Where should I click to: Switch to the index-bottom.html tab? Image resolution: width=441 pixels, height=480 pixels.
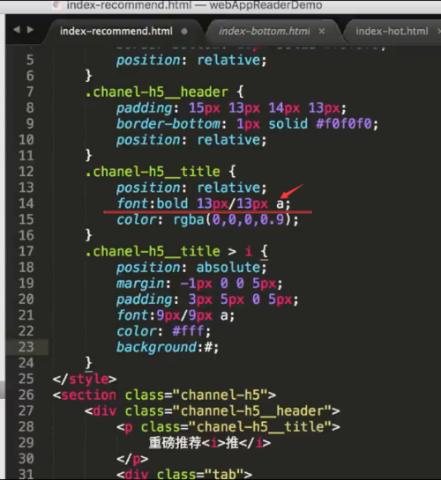[265, 31]
